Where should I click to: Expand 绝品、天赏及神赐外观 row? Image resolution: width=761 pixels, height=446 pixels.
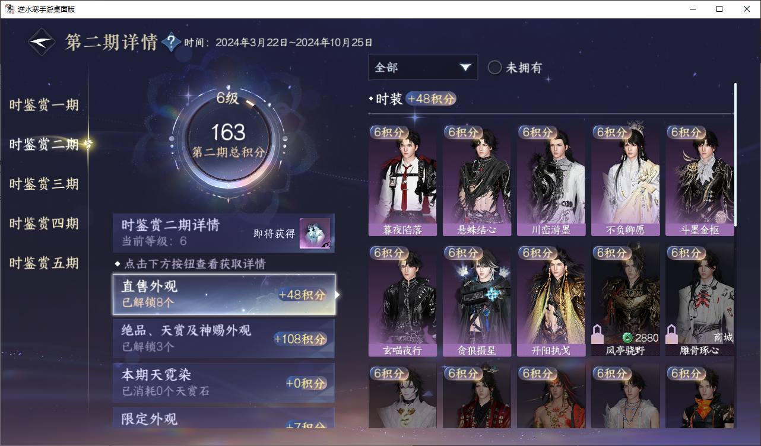tap(224, 338)
